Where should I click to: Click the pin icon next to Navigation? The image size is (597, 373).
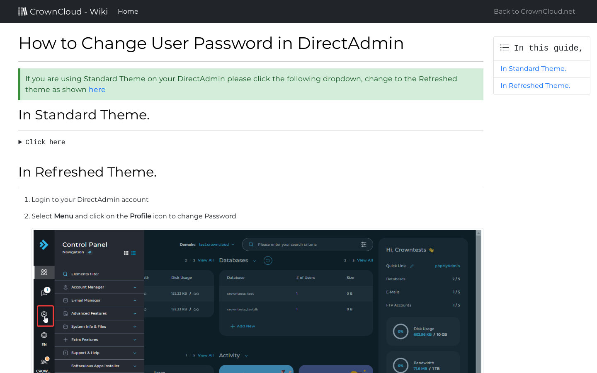tap(90, 252)
